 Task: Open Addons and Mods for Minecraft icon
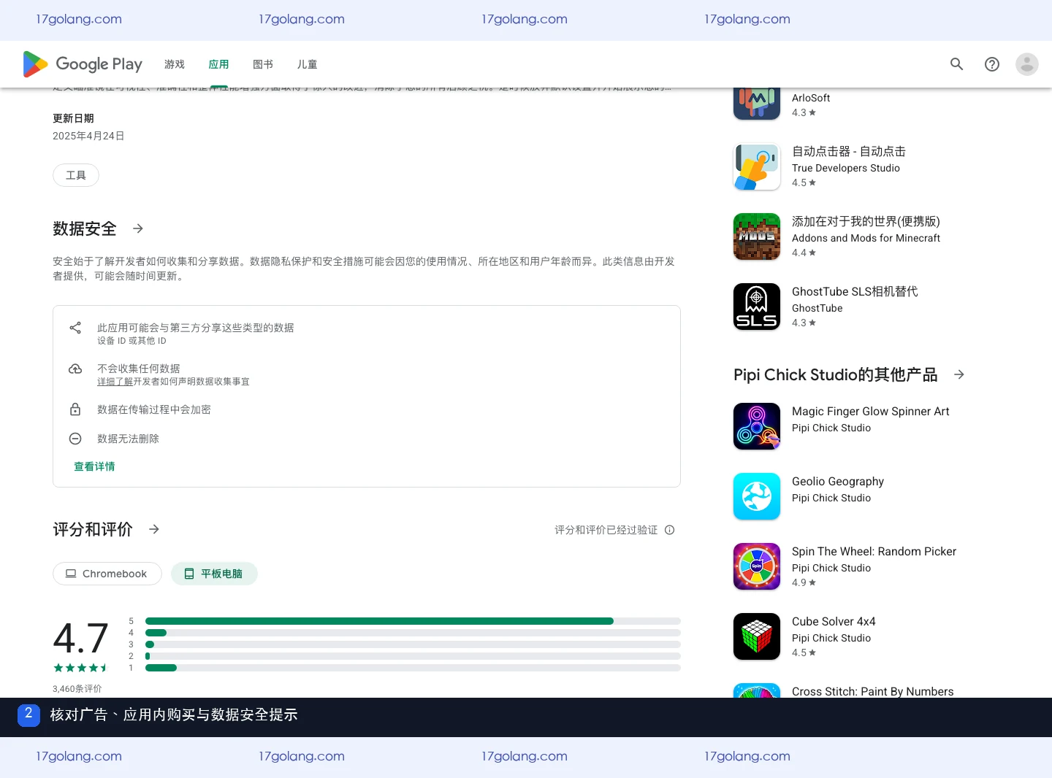pyautogui.click(x=757, y=236)
